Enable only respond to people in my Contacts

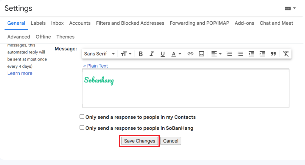tap(82, 117)
